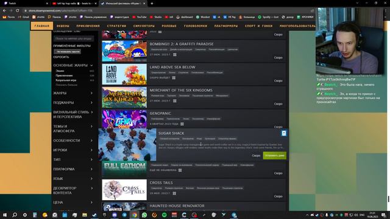Viewport: 390px width, 219px height.
Task: Expand the ПЛАТФОРМА filter section
Action: click(73, 169)
